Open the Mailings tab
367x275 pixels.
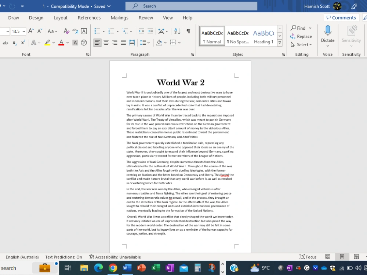(119, 18)
